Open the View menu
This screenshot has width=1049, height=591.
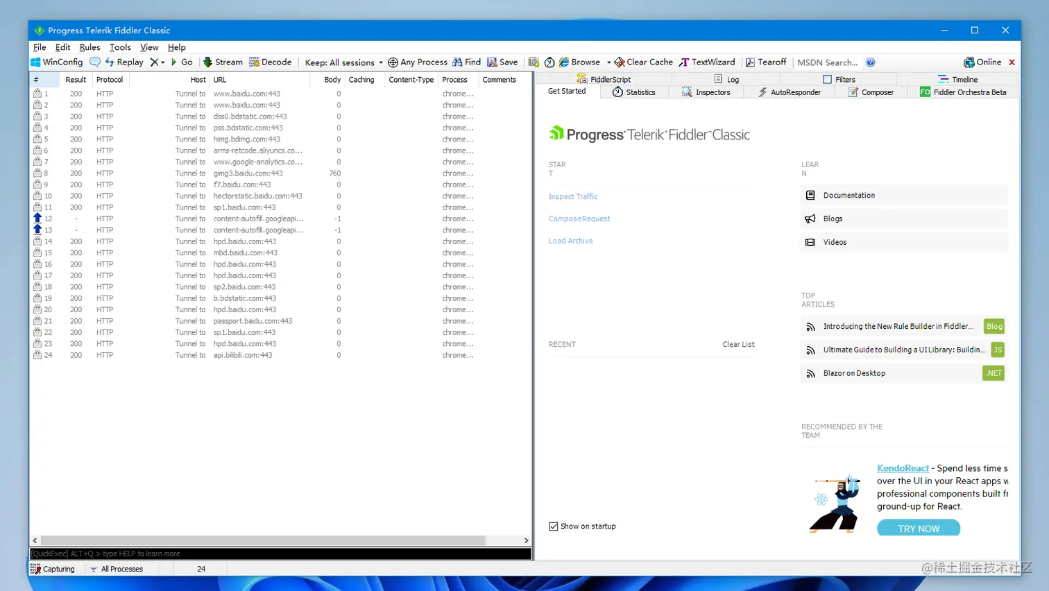click(x=149, y=47)
